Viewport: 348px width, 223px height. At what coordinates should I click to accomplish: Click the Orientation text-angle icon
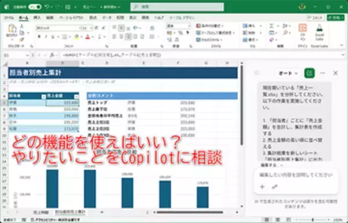135,28
